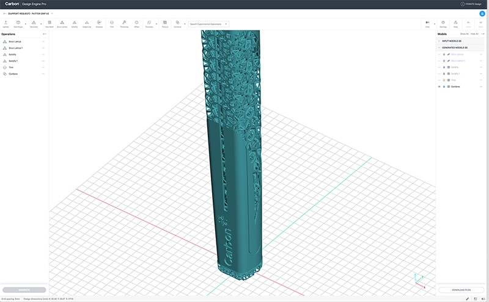The image size is (489, 302).
Task: Open the project title dropdown chevron
Action: [x=52, y=13]
